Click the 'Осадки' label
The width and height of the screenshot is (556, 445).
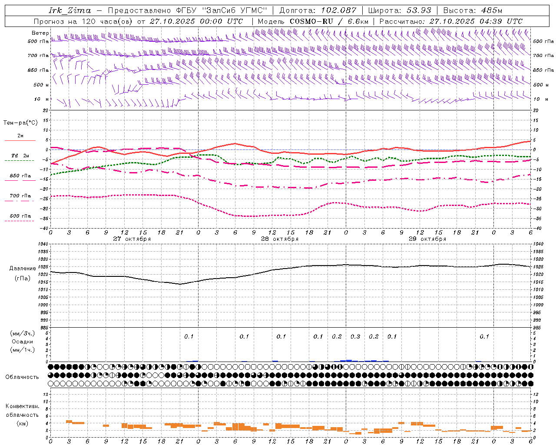(x=23, y=342)
